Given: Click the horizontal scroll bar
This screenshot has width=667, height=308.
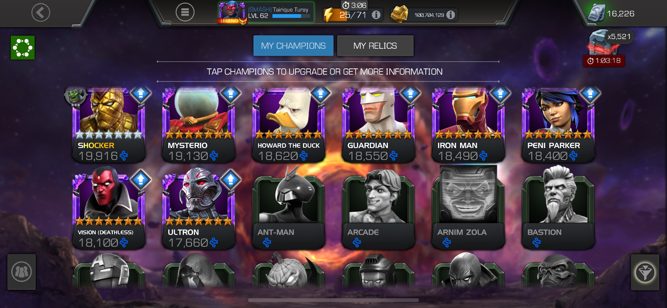Looking at the screenshot, I should click(333, 300).
